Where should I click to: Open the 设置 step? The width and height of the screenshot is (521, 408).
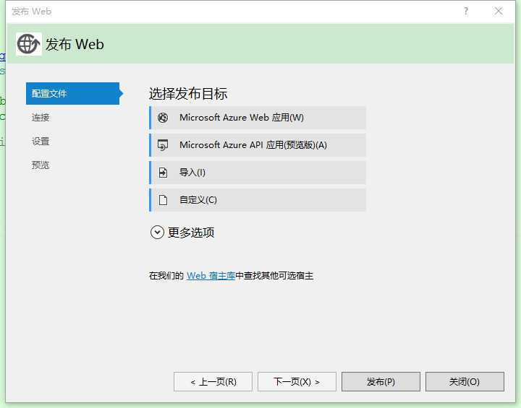(41, 142)
